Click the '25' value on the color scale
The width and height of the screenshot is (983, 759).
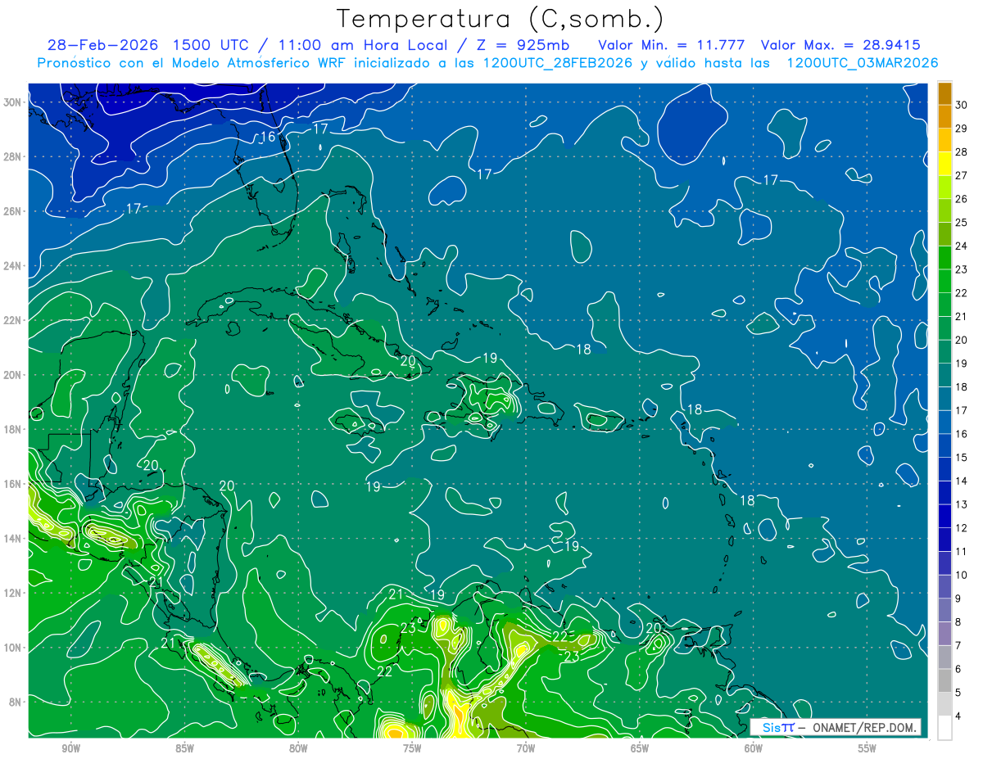[962, 222]
